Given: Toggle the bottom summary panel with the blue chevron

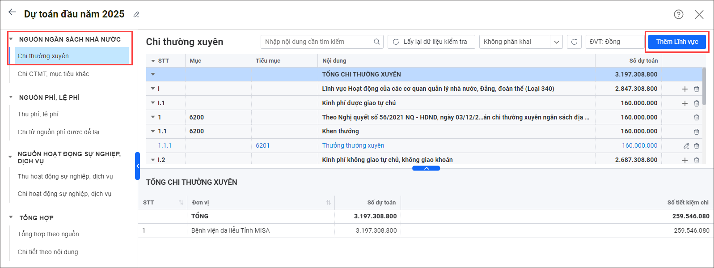Looking at the screenshot, I should pos(426,169).
